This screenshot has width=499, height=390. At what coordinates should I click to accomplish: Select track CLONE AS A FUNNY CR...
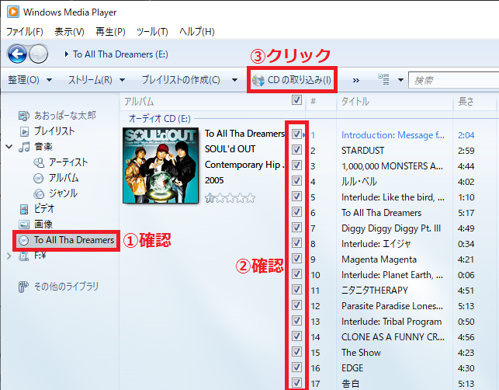[x=393, y=337]
